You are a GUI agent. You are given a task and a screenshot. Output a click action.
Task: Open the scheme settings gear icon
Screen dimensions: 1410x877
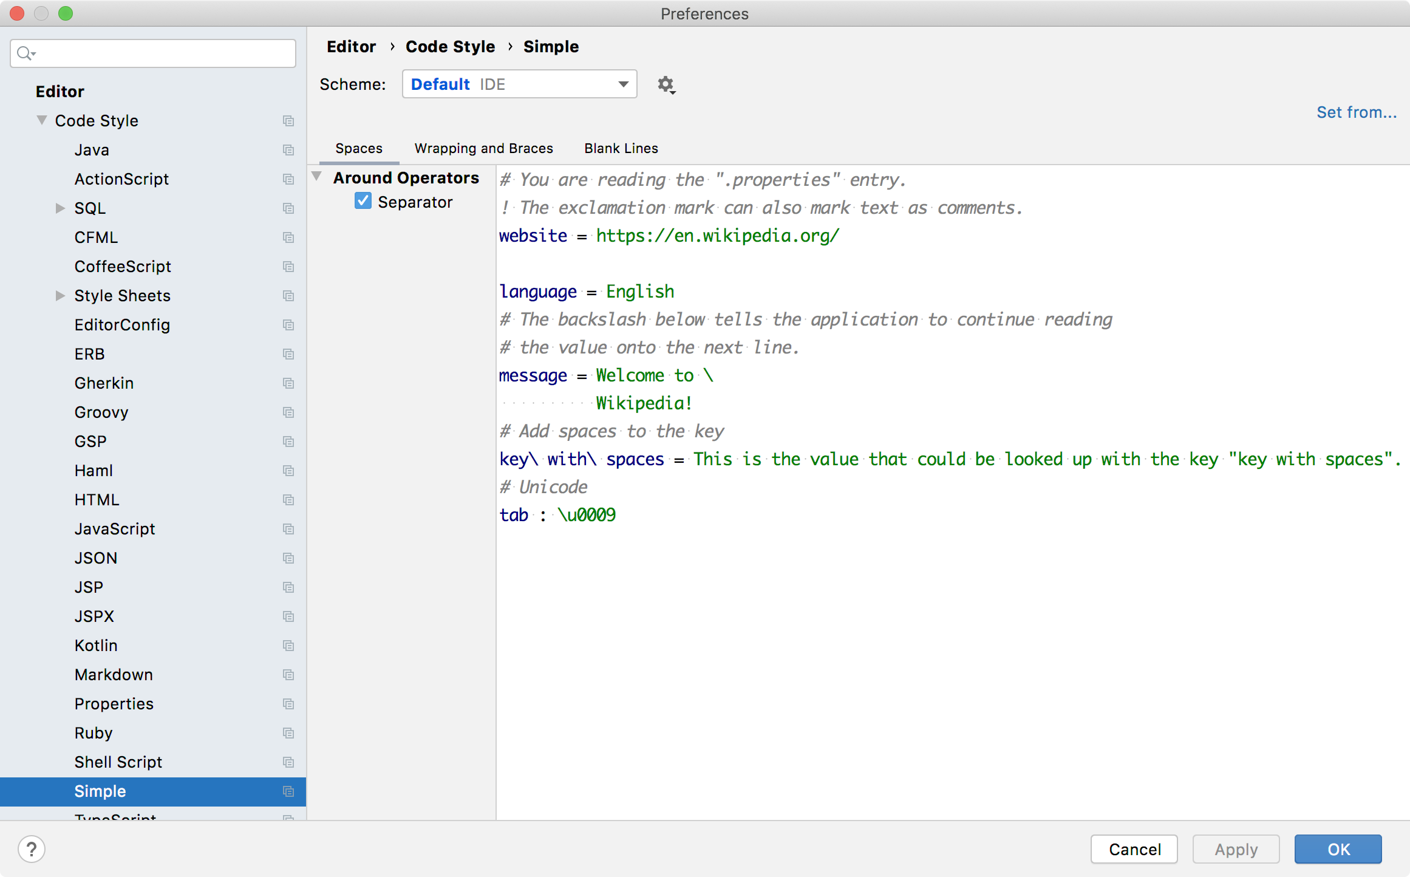tap(666, 85)
